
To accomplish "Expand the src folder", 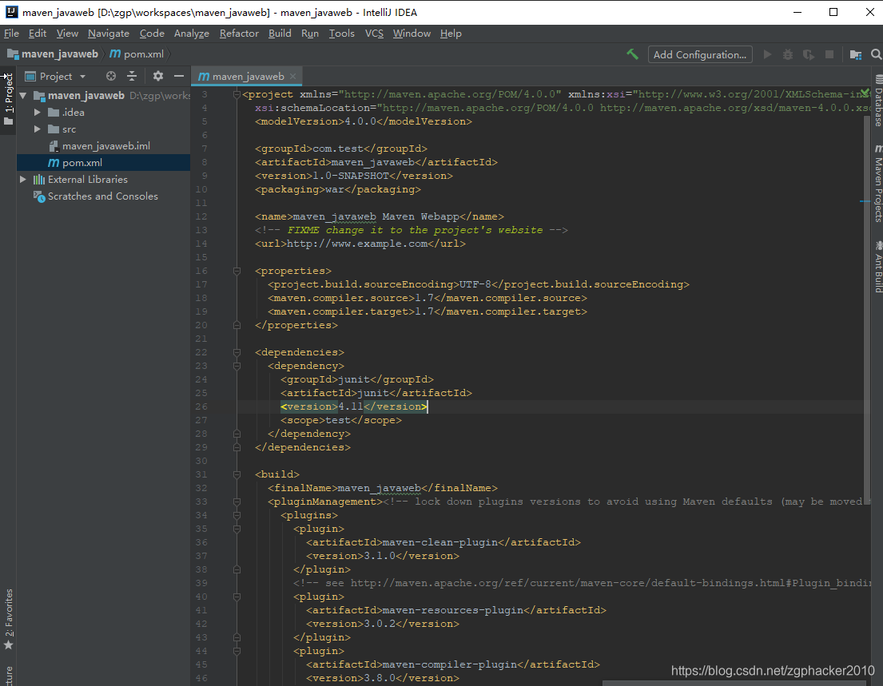I will 38,129.
